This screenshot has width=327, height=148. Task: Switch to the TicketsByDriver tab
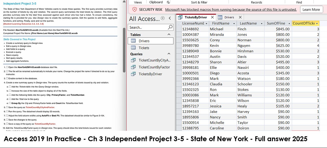196,17
